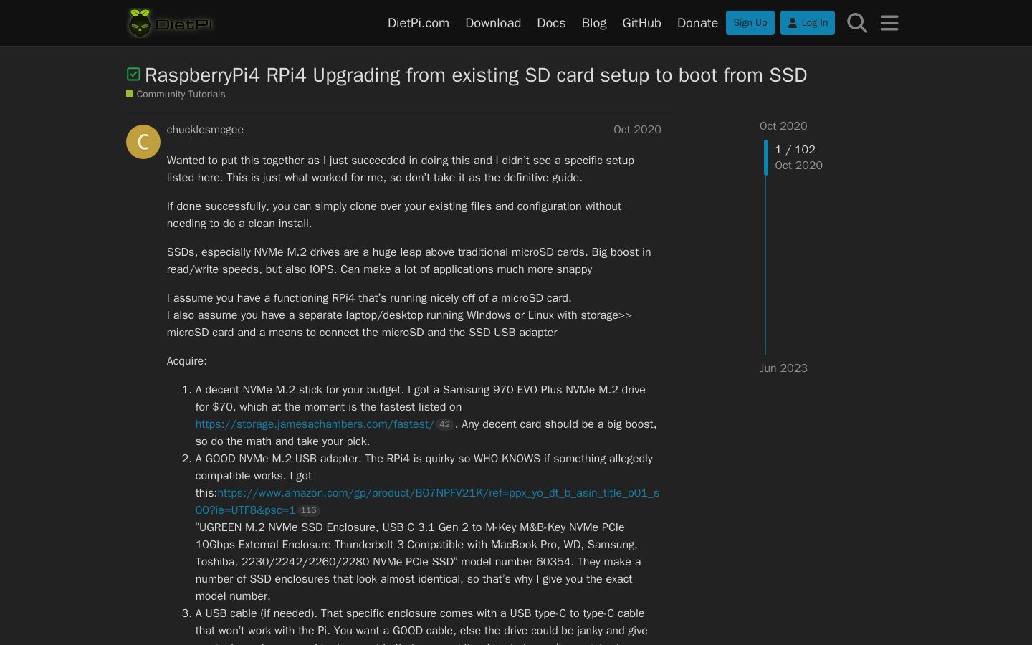
Task: Click the Log In button
Action: coord(808,23)
